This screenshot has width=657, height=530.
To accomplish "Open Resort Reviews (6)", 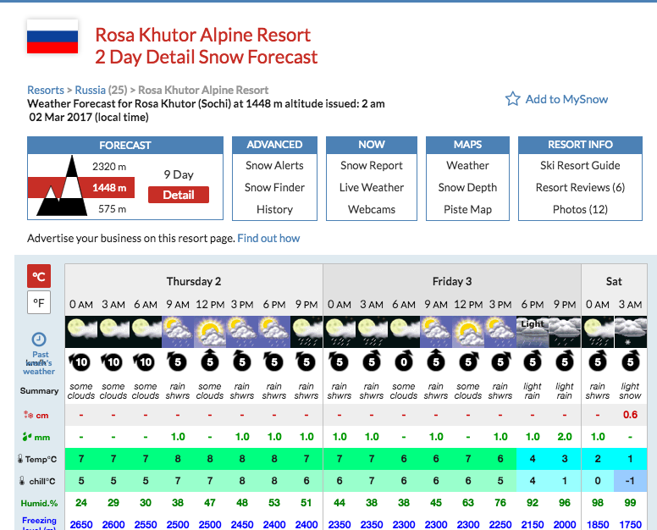I will coord(580,187).
